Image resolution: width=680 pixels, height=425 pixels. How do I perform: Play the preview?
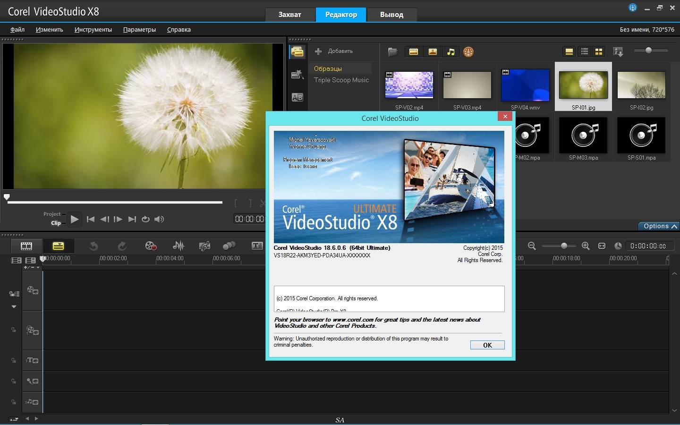(x=74, y=219)
